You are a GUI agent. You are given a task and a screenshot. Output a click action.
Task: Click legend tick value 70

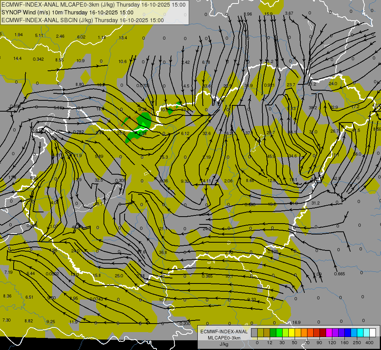tap(307, 343)
